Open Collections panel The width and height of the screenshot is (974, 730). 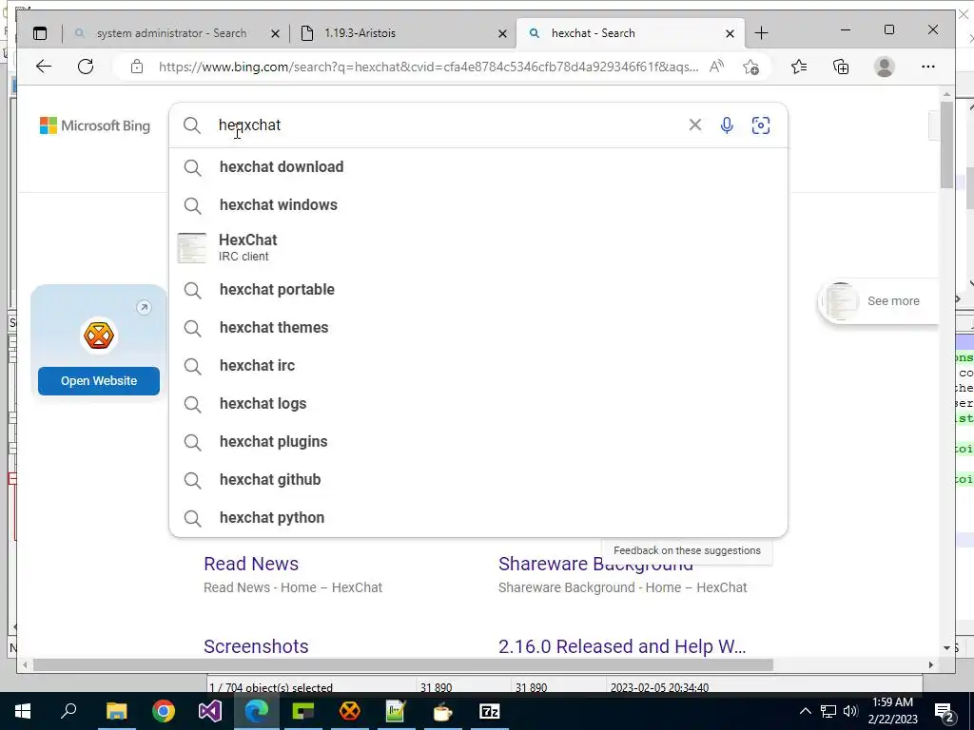(841, 67)
